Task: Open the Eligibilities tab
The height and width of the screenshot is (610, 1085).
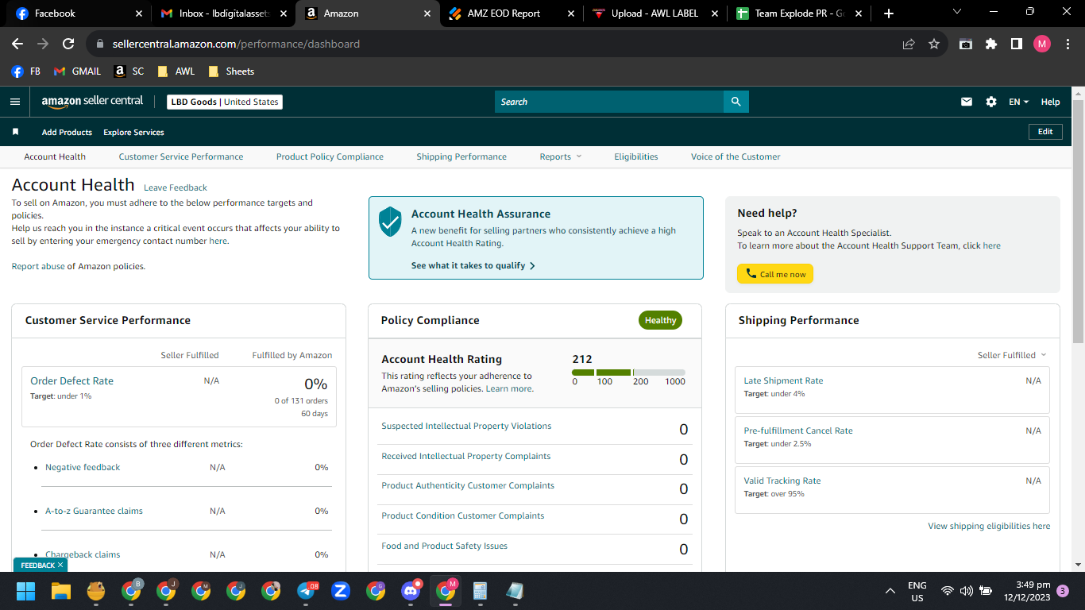Action: point(636,156)
